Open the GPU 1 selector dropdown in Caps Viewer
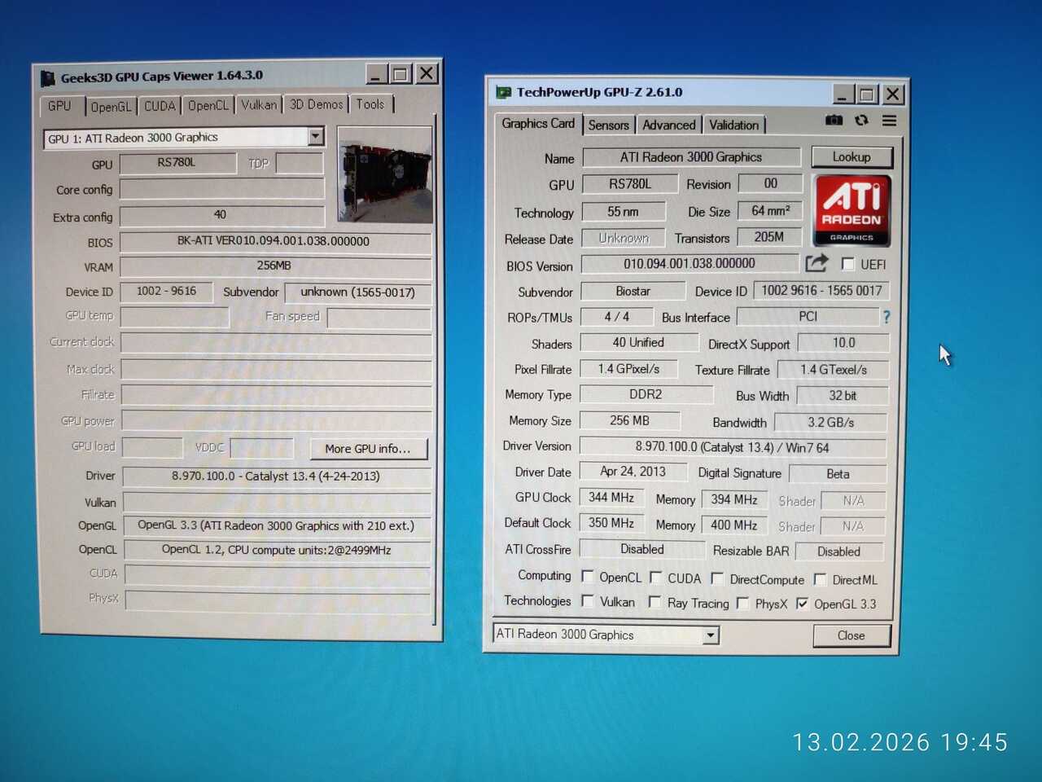1042x782 pixels. (316, 137)
